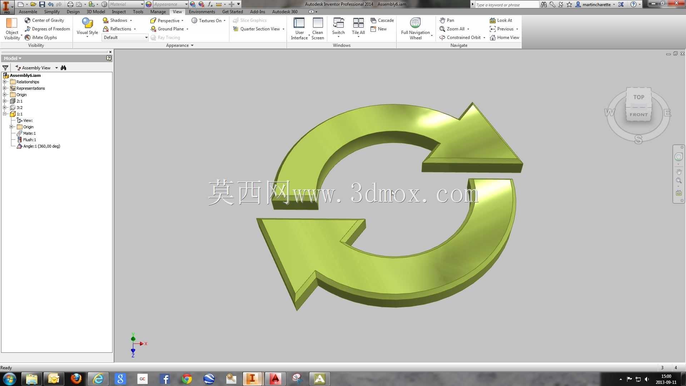Activate Clean Screen mode
This screenshot has height=386, width=686.
(318, 29)
